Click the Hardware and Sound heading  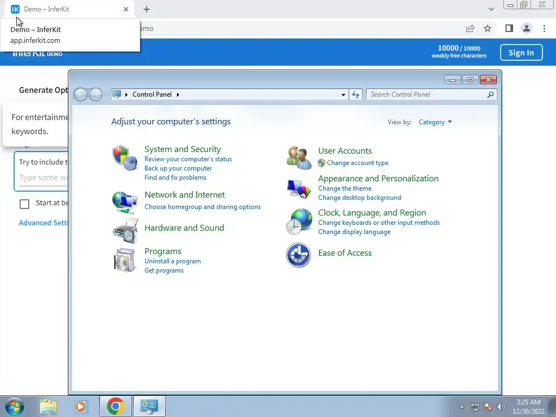(184, 228)
